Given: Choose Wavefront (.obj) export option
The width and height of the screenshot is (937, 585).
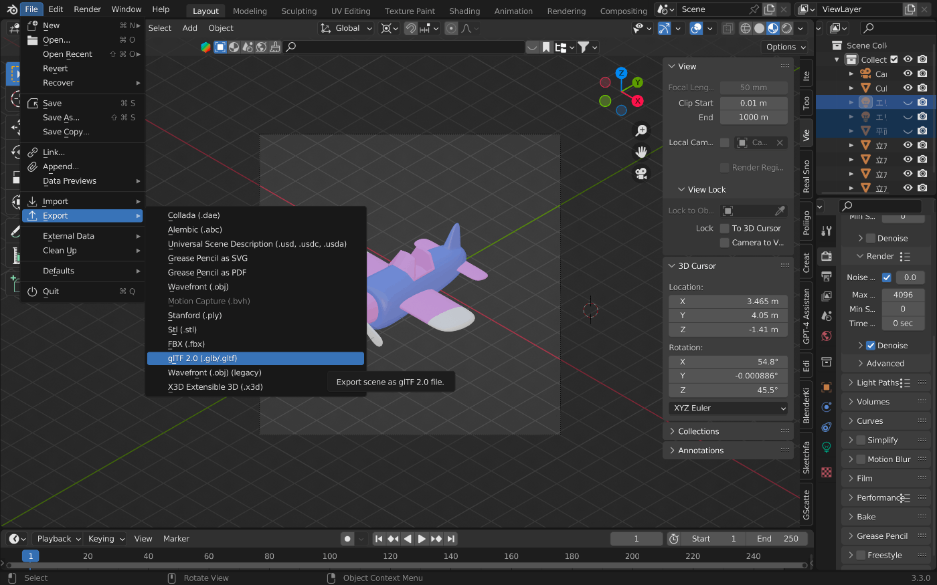Looking at the screenshot, I should click(x=256, y=287).
